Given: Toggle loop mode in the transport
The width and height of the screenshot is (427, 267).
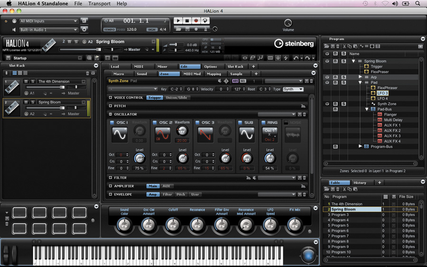Looking at the screenshot, I should [x=205, y=21].
